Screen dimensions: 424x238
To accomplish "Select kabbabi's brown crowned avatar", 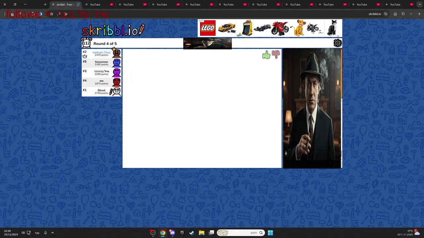I will click(x=116, y=53).
